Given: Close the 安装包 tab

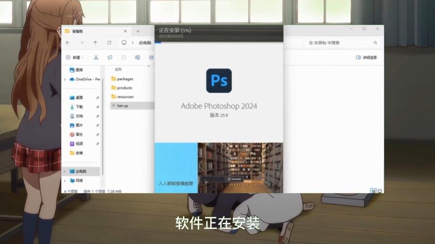Looking at the screenshot, I should coord(126,31).
